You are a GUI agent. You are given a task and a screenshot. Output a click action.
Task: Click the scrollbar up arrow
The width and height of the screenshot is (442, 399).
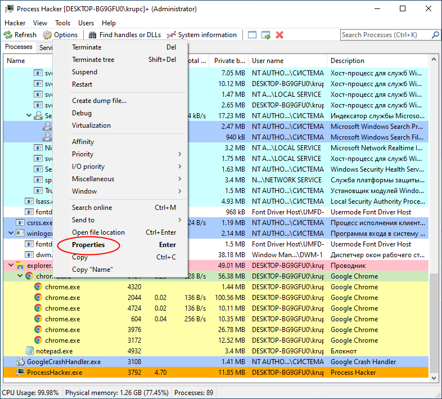(x=434, y=59)
